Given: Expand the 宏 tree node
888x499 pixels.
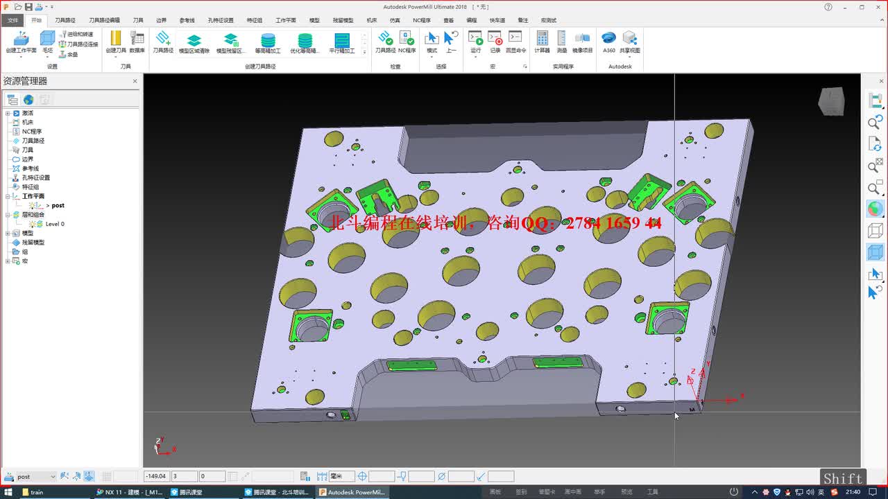Looking at the screenshot, I should 8,261.
